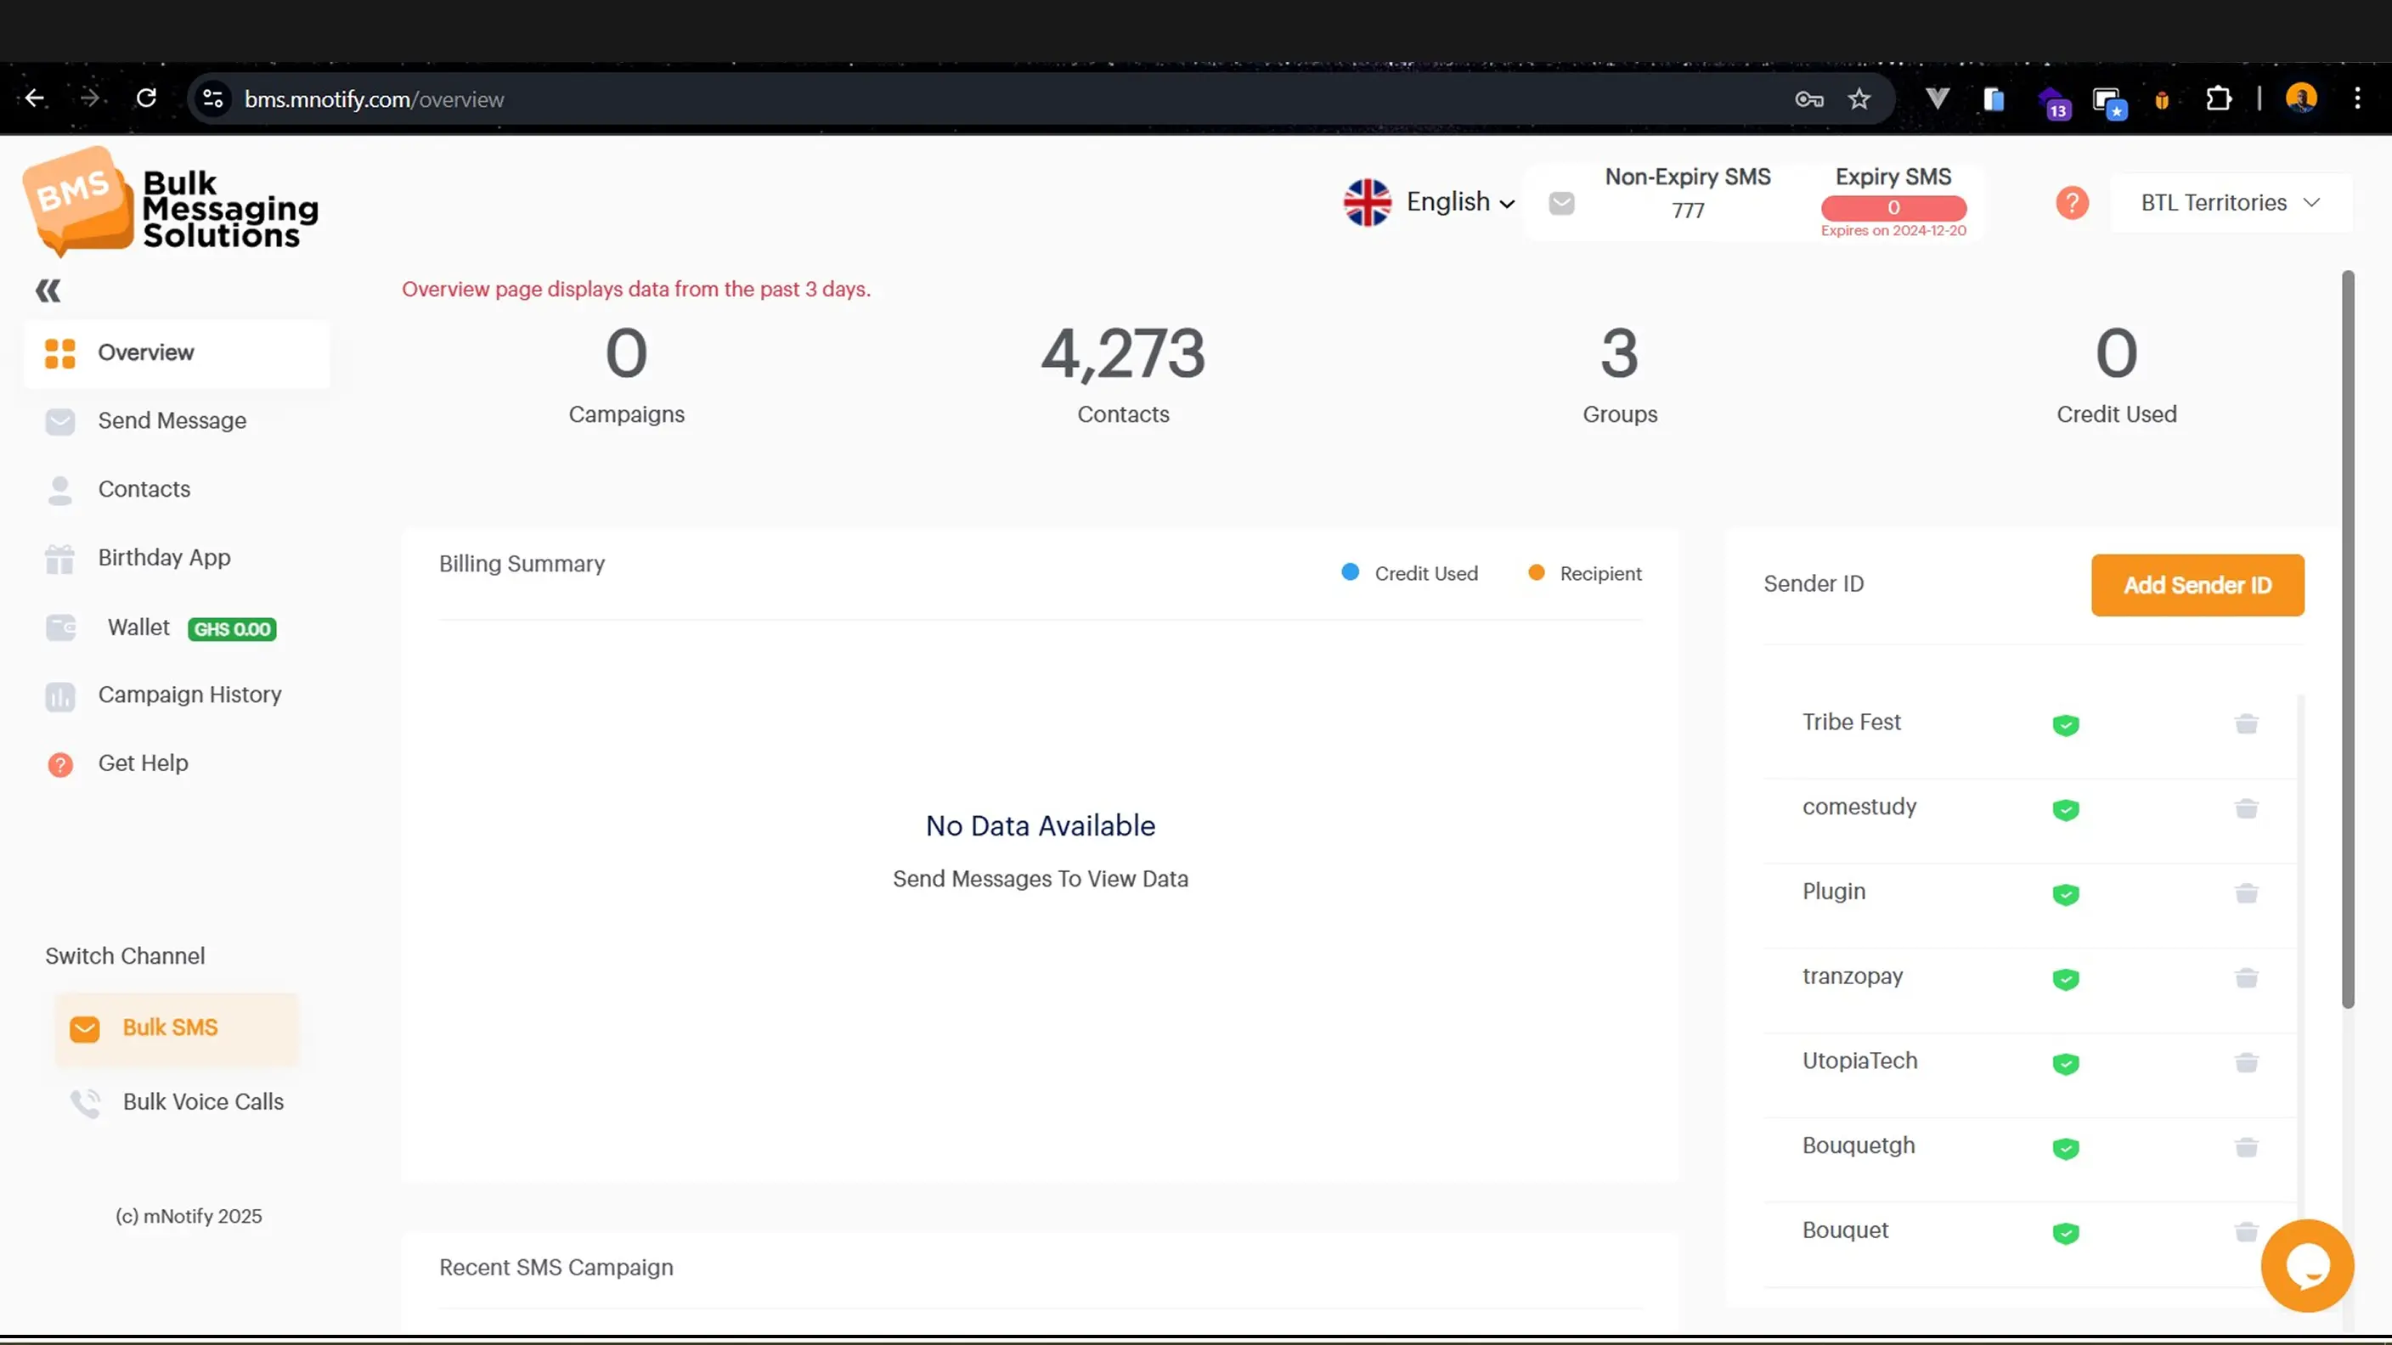Screen dimensions: 2392x1345
Task: Open the orange chat bubble widget
Action: tap(2306, 1265)
